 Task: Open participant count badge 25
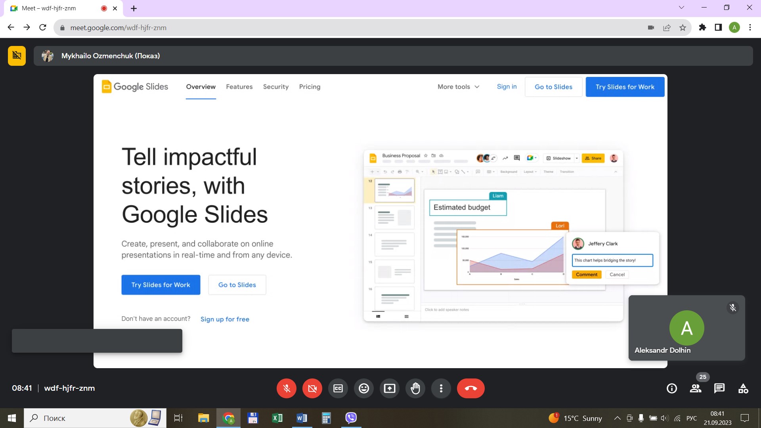[703, 377]
